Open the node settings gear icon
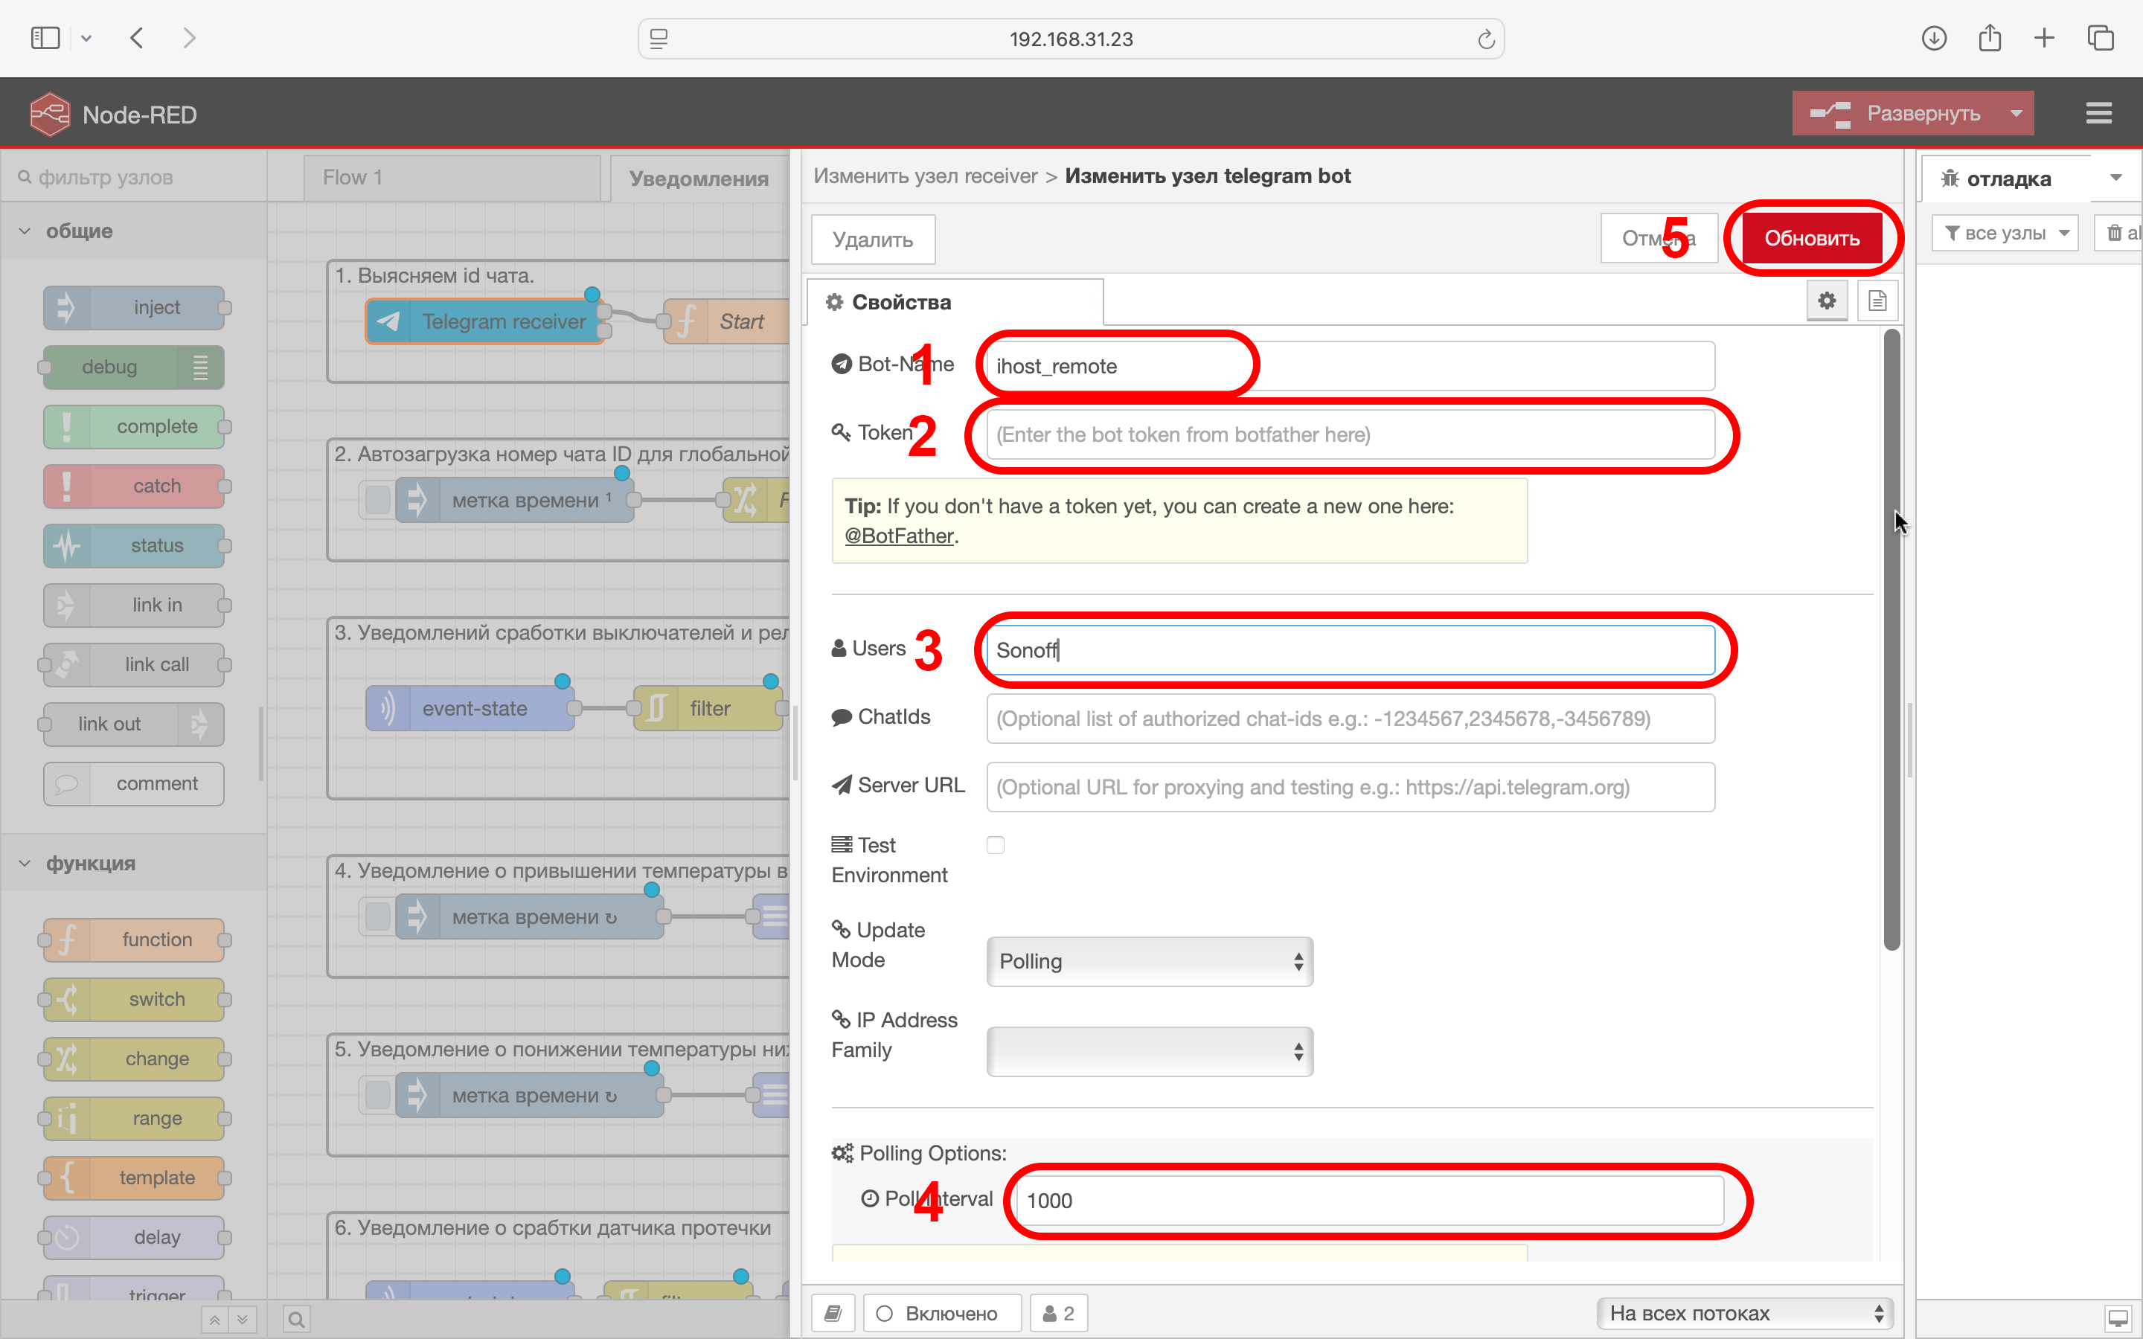This screenshot has width=2143, height=1339. point(1826,301)
